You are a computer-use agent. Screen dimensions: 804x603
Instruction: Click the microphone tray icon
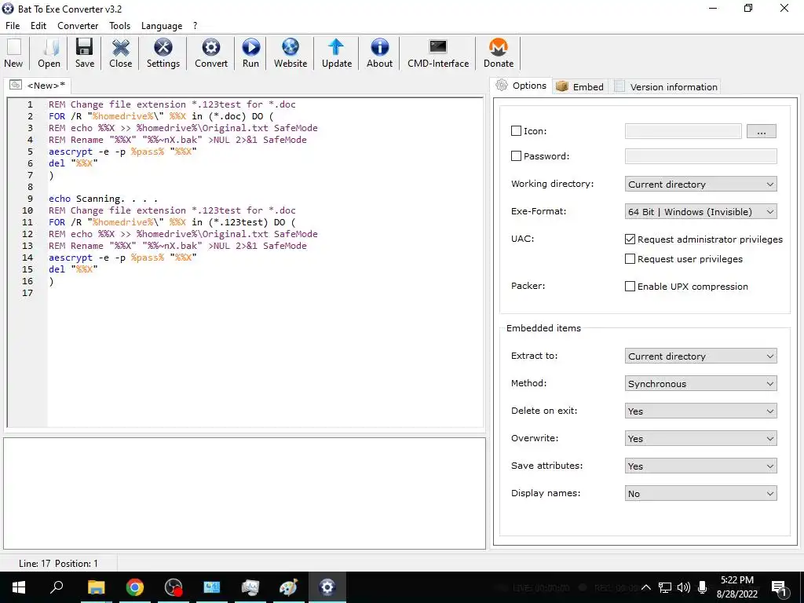point(703,587)
